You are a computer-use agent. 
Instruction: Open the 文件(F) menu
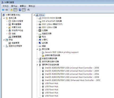(x=6, y=6)
